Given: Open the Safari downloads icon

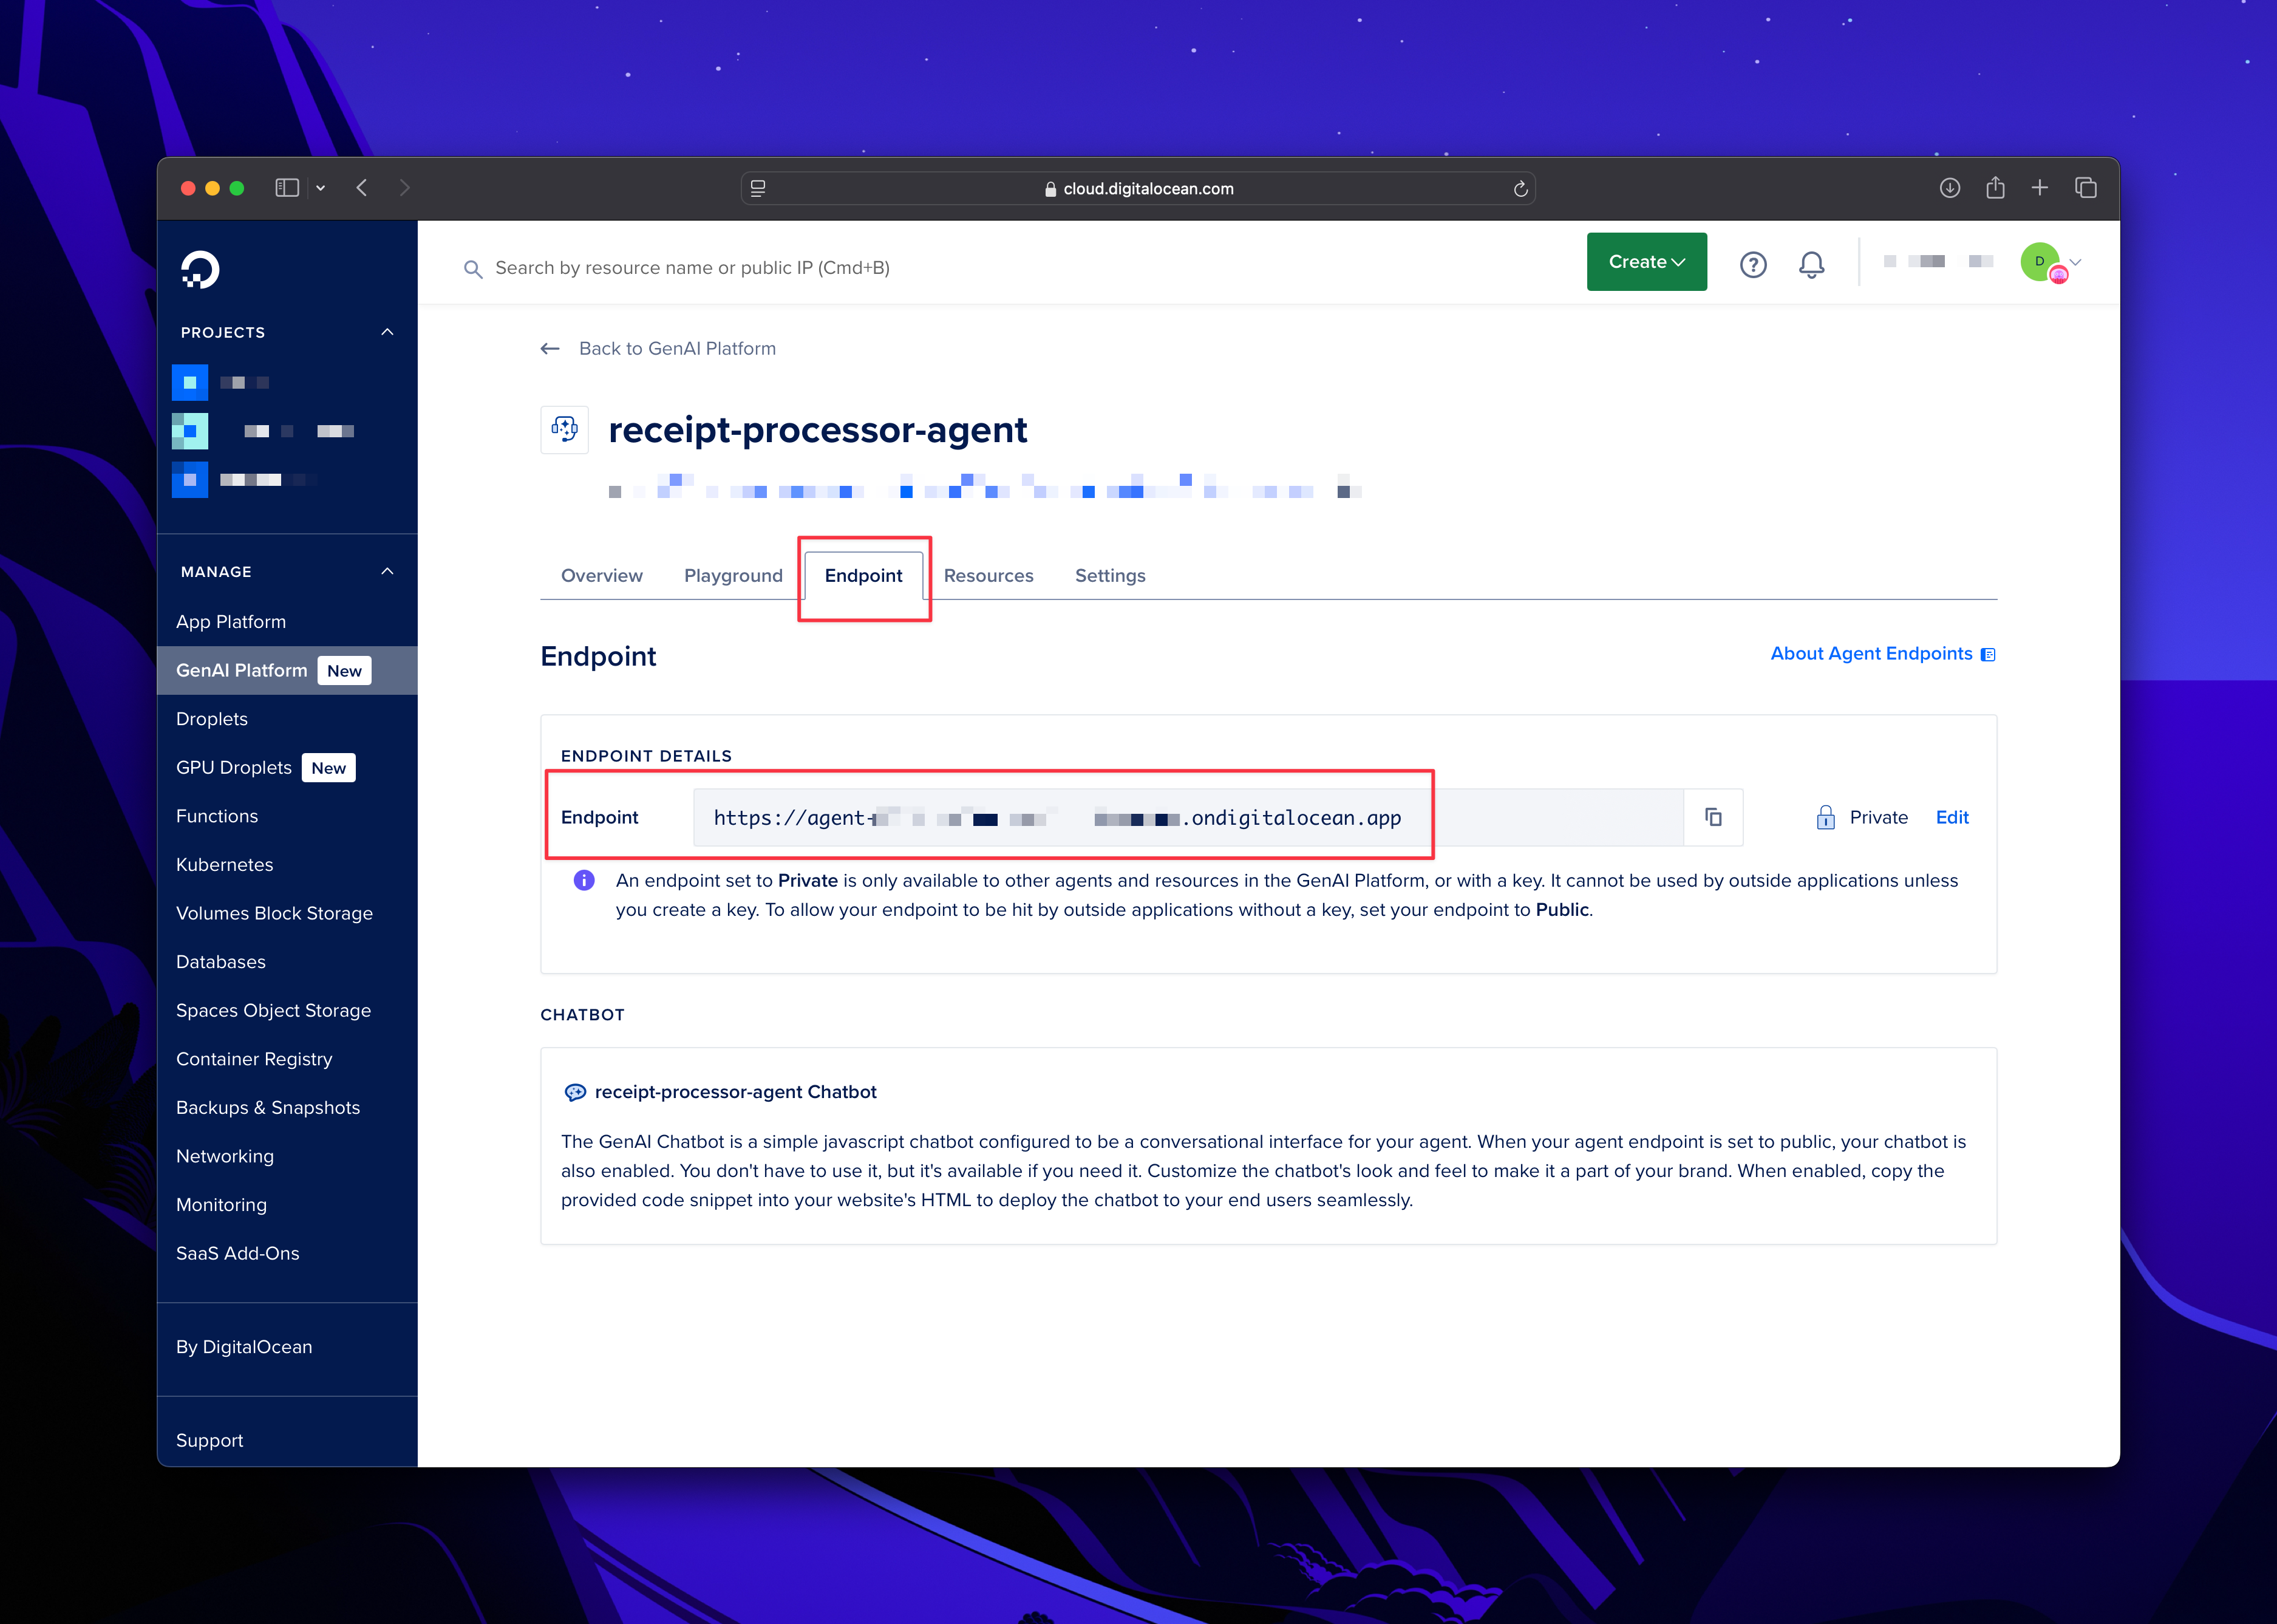Looking at the screenshot, I should [1949, 188].
